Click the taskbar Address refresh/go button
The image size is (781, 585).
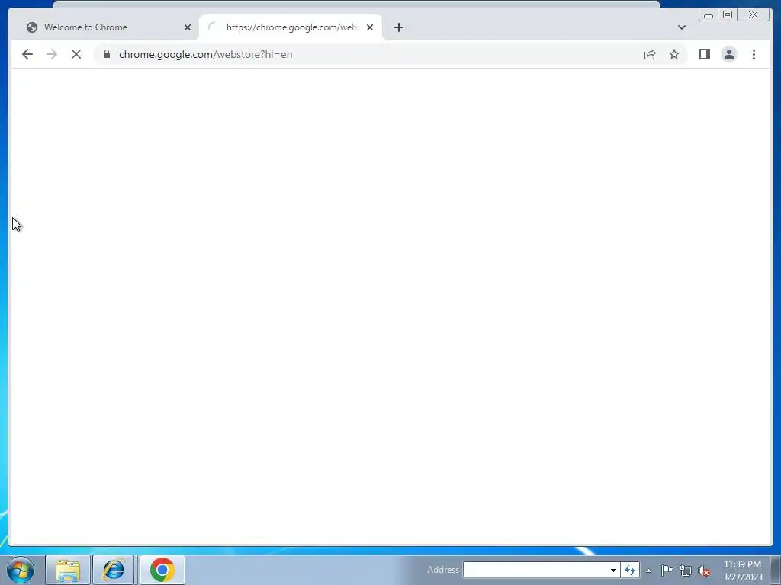(x=630, y=570)
